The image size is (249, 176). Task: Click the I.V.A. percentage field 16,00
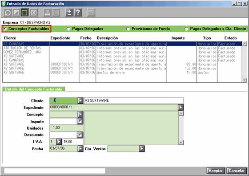click(x=73, y=142)
